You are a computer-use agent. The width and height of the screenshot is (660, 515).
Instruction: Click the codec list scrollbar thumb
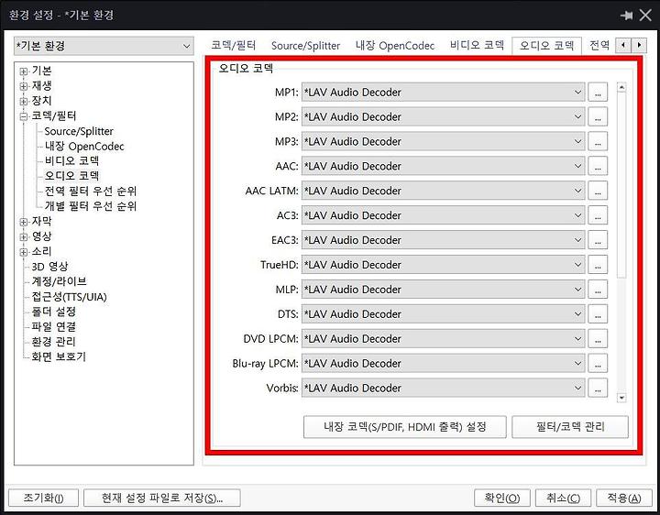(x=621, y=185)
